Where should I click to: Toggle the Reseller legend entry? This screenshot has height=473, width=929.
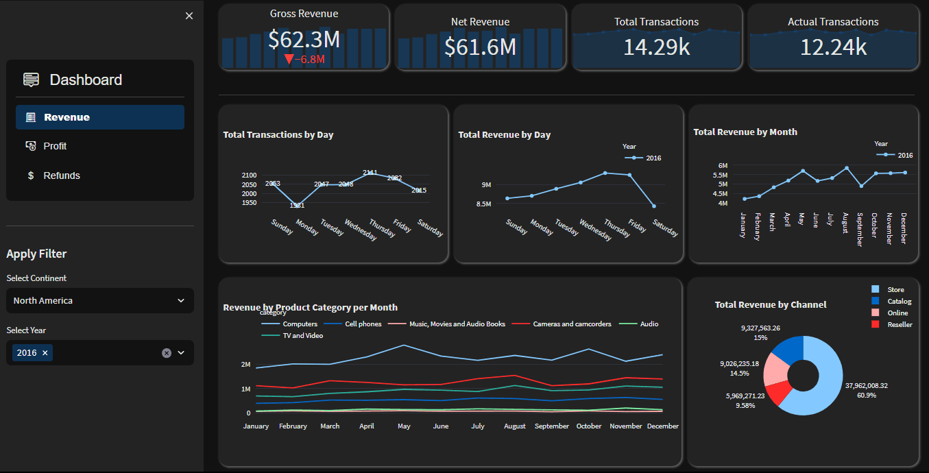pyautogui.click(x=900, y=324)
